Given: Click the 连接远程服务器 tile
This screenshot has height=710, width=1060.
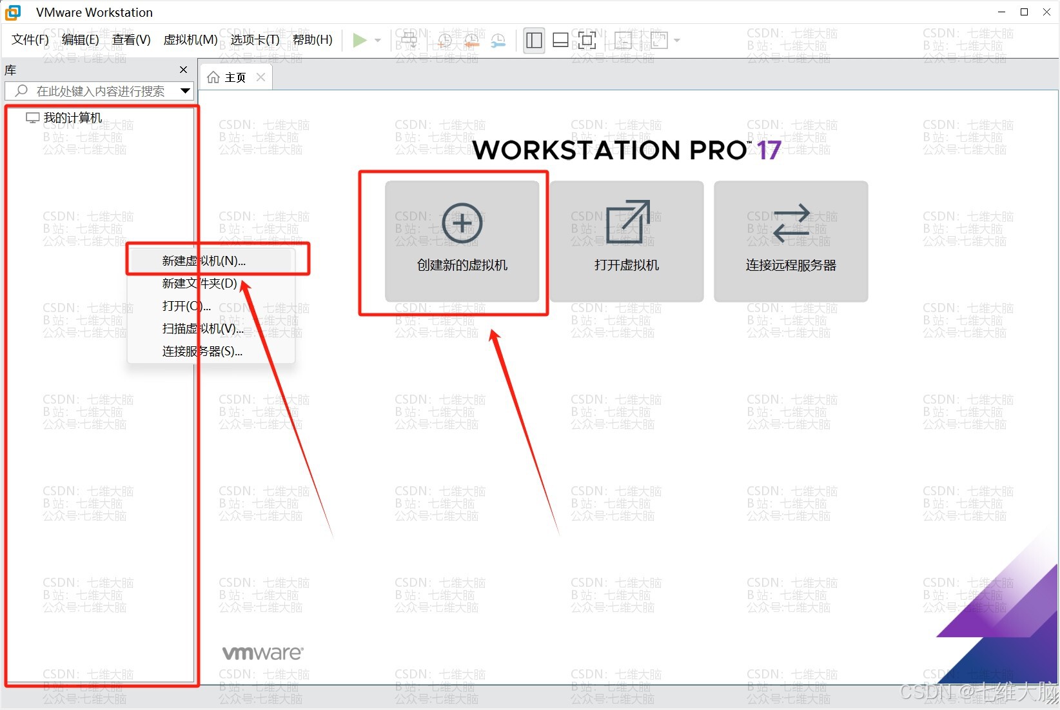Looking at the screenshot, I should point(790,241).
